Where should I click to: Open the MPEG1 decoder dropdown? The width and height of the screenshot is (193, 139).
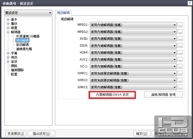(x=133, y=25)
